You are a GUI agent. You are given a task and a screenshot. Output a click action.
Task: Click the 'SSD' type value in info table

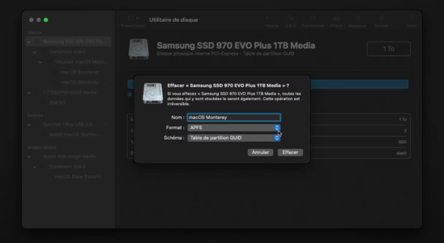pyautogui.click(x=403, y=142)
